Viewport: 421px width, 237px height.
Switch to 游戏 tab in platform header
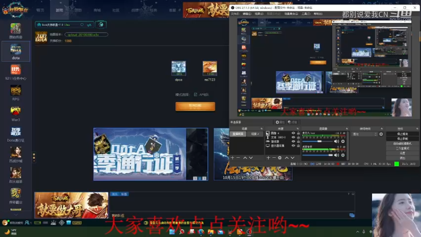pyautogui.click(x=59, y=10)
